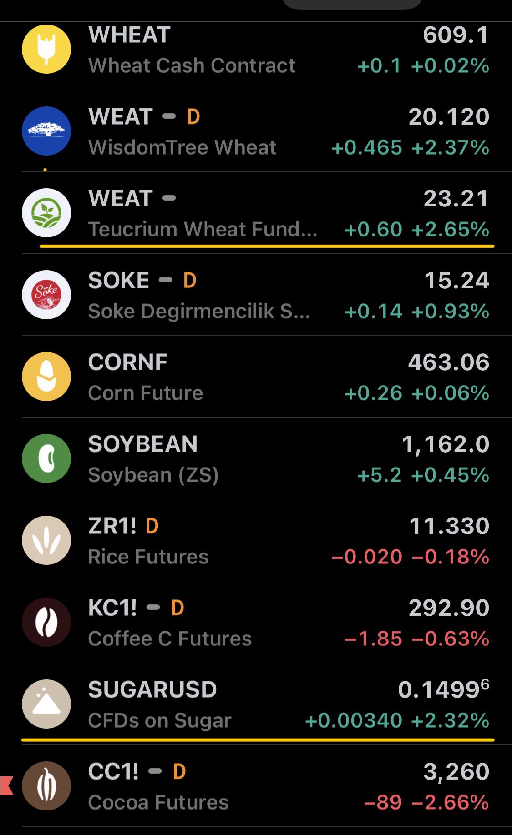Tap the −0.18% Rice Futures change
The image size is (512, 835).
tap(450, 557)
